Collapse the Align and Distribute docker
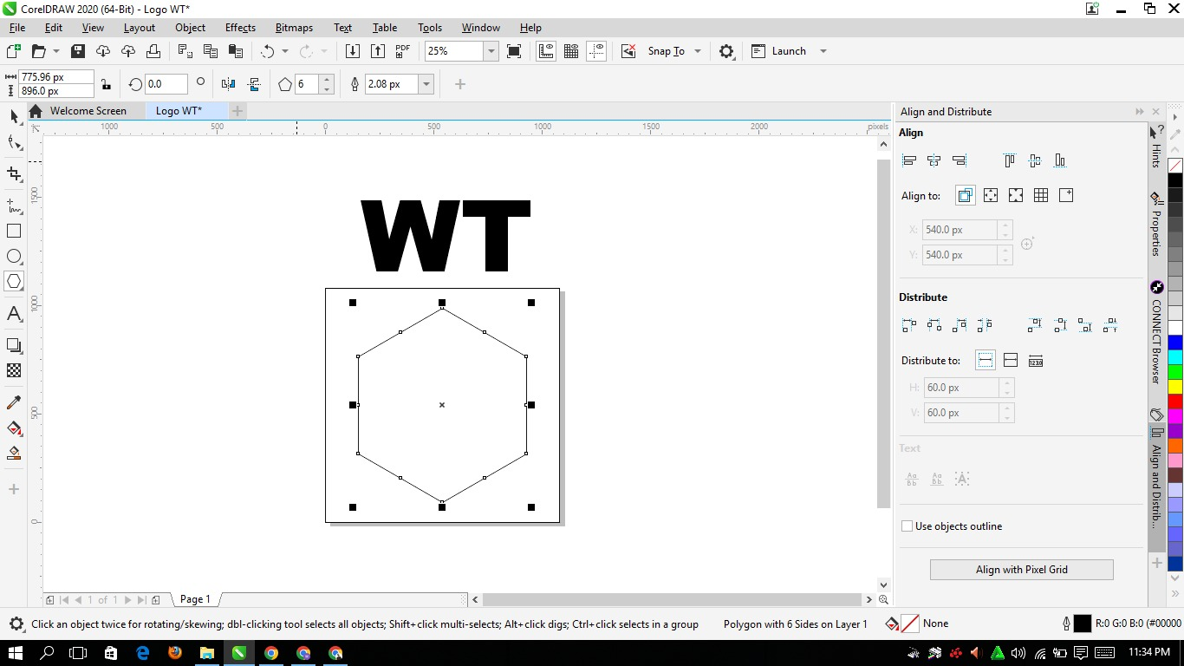Image resolution: width=1184 pixels, height=666 pixels. 1140,112
